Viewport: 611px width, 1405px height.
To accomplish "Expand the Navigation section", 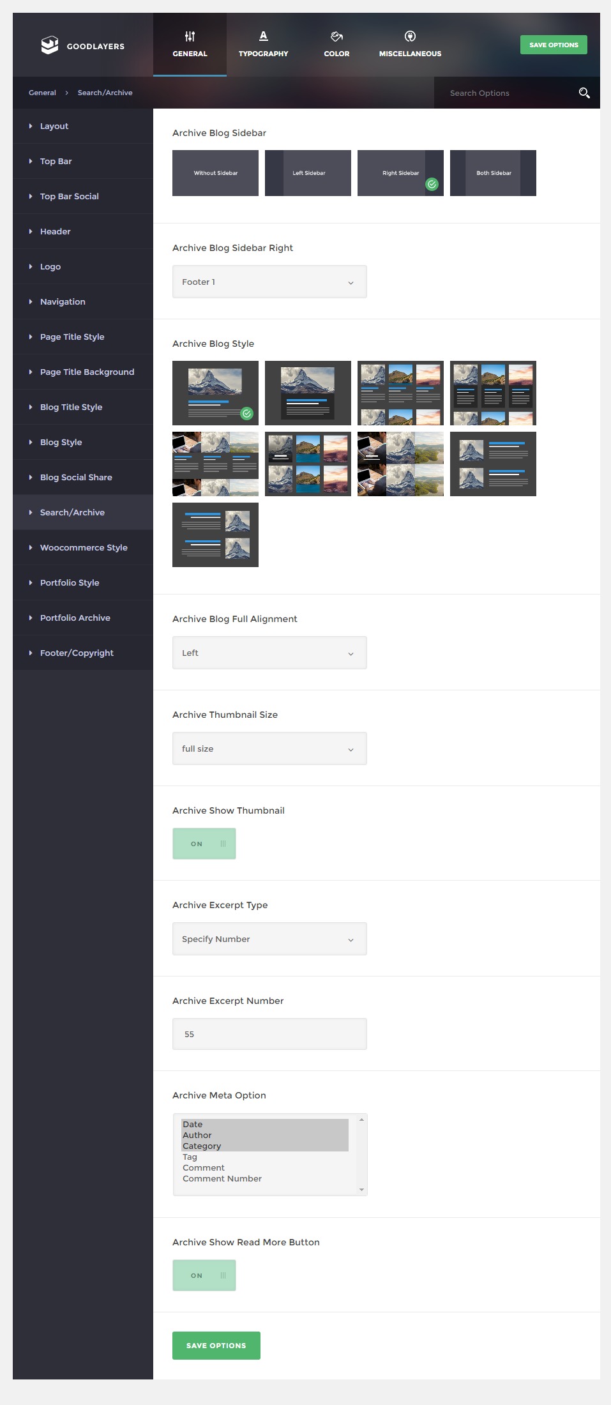I will [x=83, y=301].
